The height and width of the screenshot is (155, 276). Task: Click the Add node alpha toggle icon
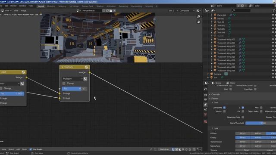(x=22, y=84)
